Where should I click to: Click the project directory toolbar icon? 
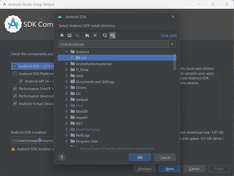[78, 36]
